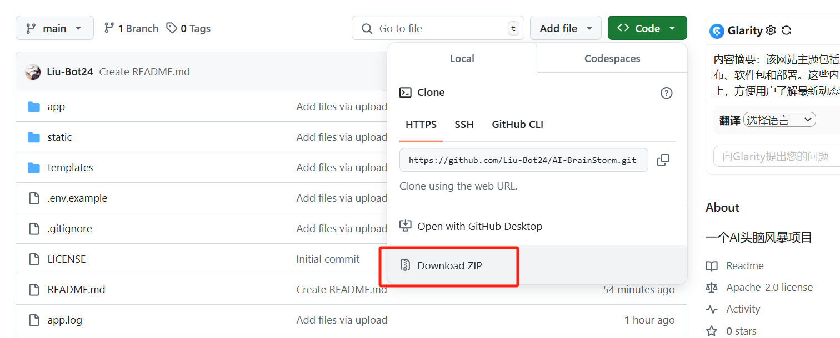Select the SSH clone option

point(464,125)
